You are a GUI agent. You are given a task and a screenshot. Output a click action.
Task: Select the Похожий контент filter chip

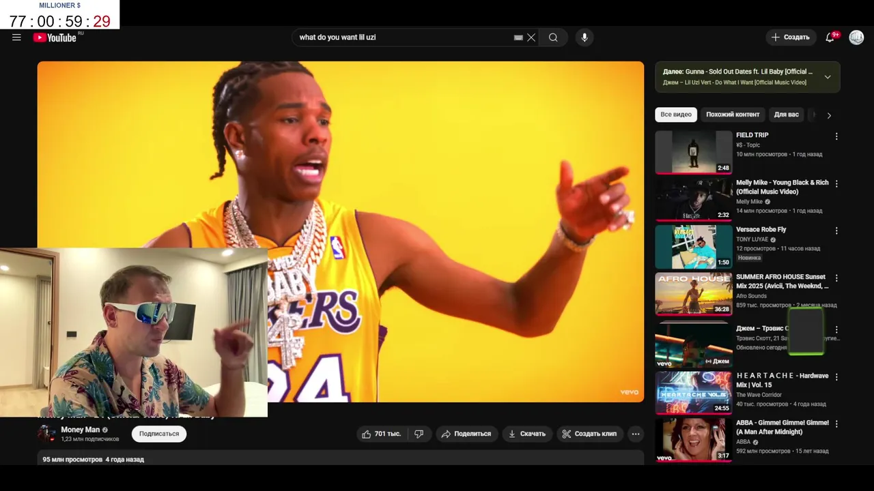[733, 115]
